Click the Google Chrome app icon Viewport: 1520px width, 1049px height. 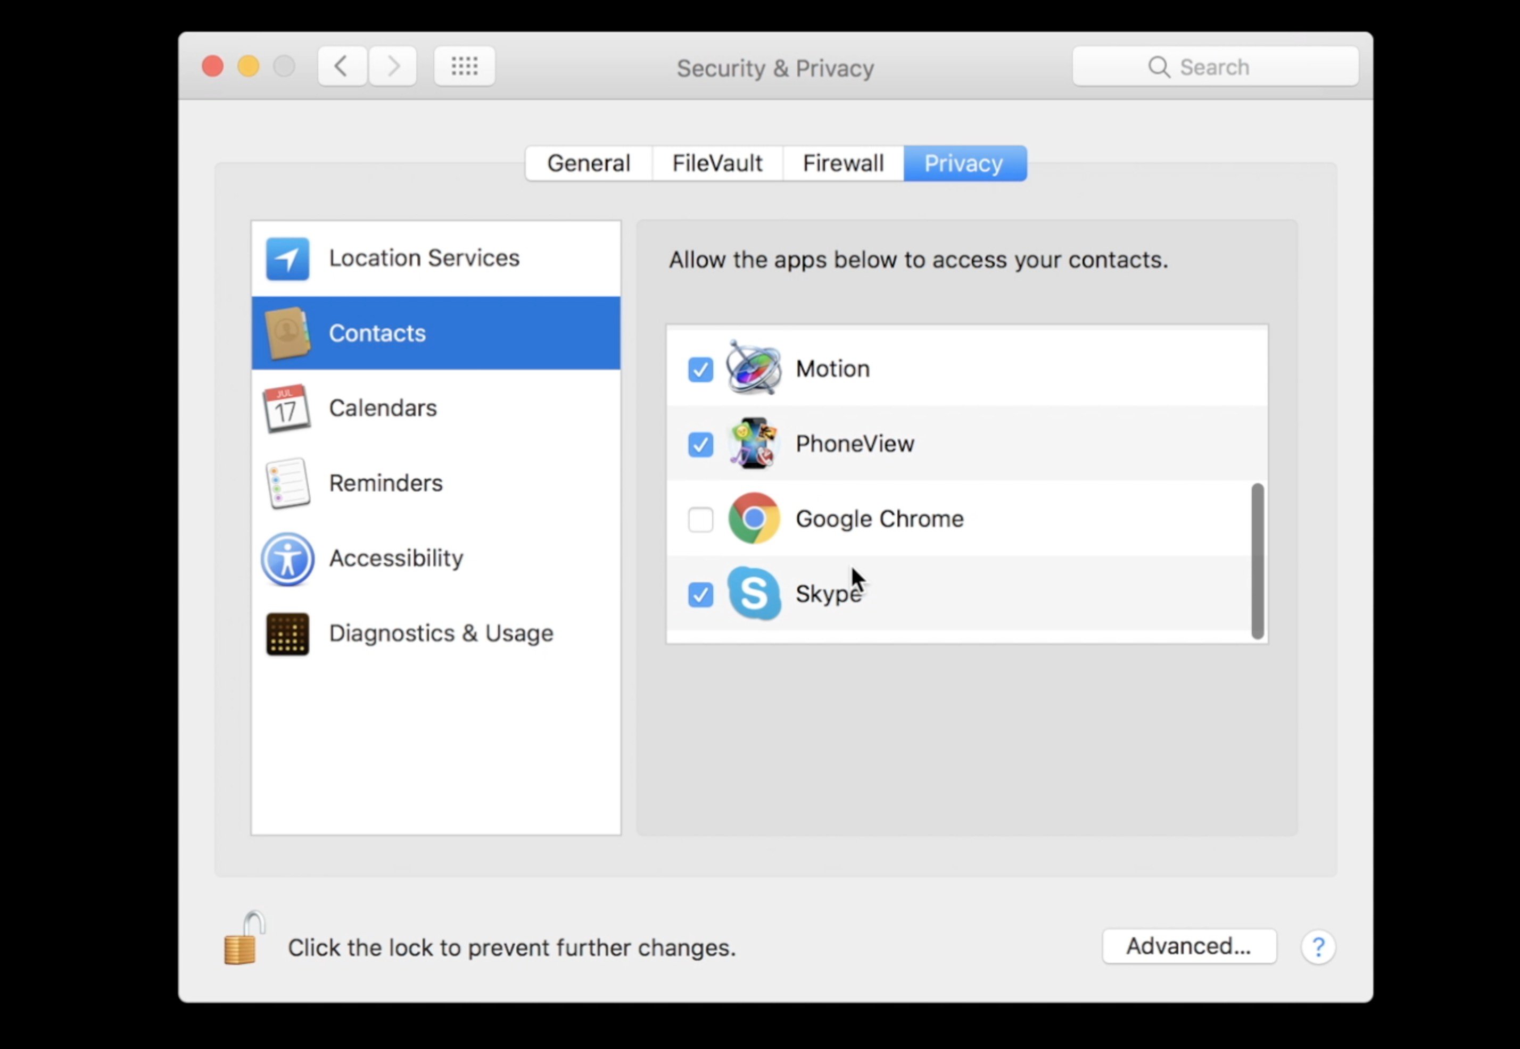coord(754,519)
